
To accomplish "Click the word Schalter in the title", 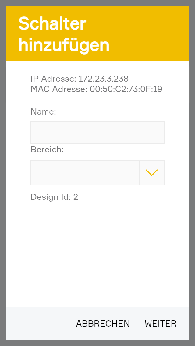I will click(52, 23).
